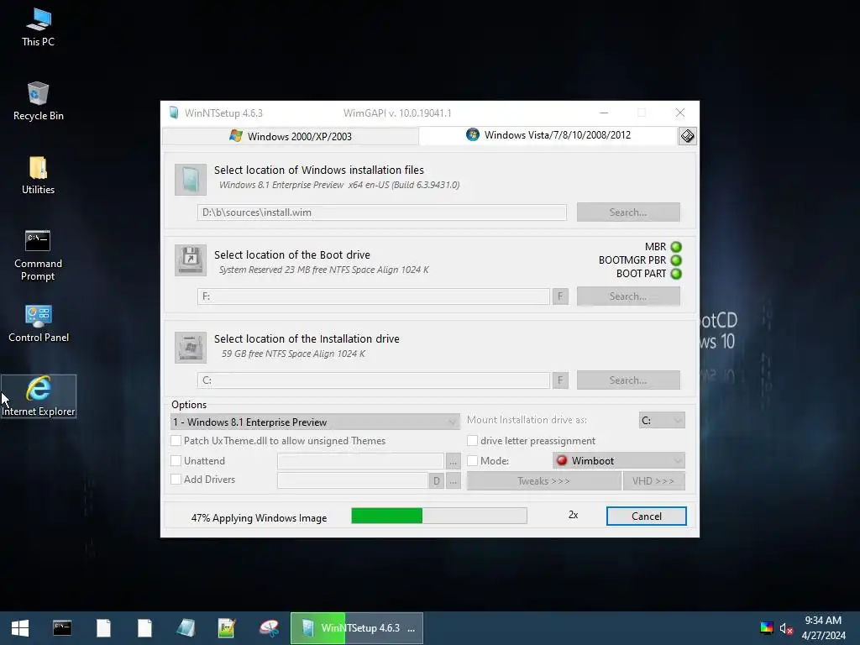Viewport: 860px width, 645px height.
Task: Click the colorful display tray icon
Action: 766,628
